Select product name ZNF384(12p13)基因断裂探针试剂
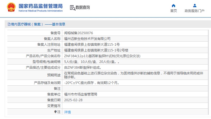Screen dimensions: 211x119 click(102, 56)
